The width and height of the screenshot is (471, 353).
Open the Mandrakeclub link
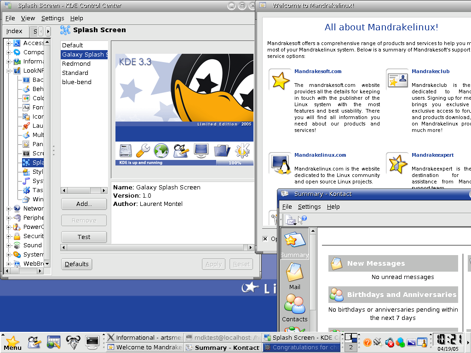(431, 71)
